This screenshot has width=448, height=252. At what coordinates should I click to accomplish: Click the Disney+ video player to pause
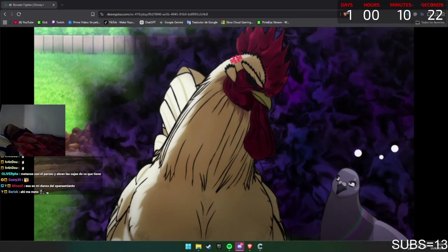click(224, 134)
